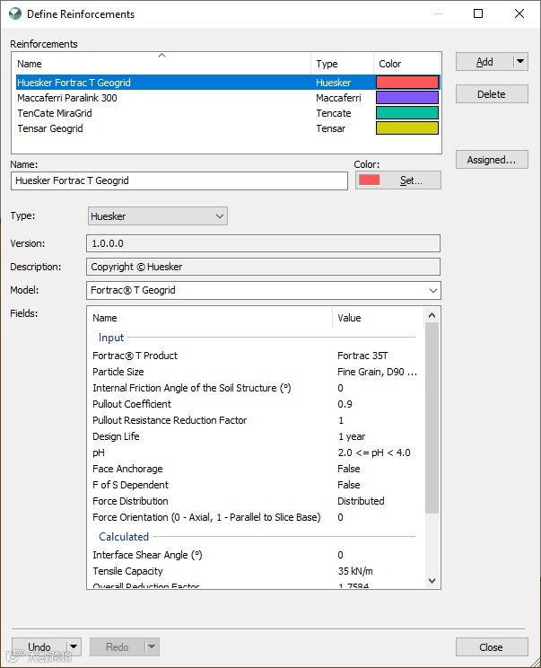
Task: Click the Add reinforcement button
Action: 484,62
